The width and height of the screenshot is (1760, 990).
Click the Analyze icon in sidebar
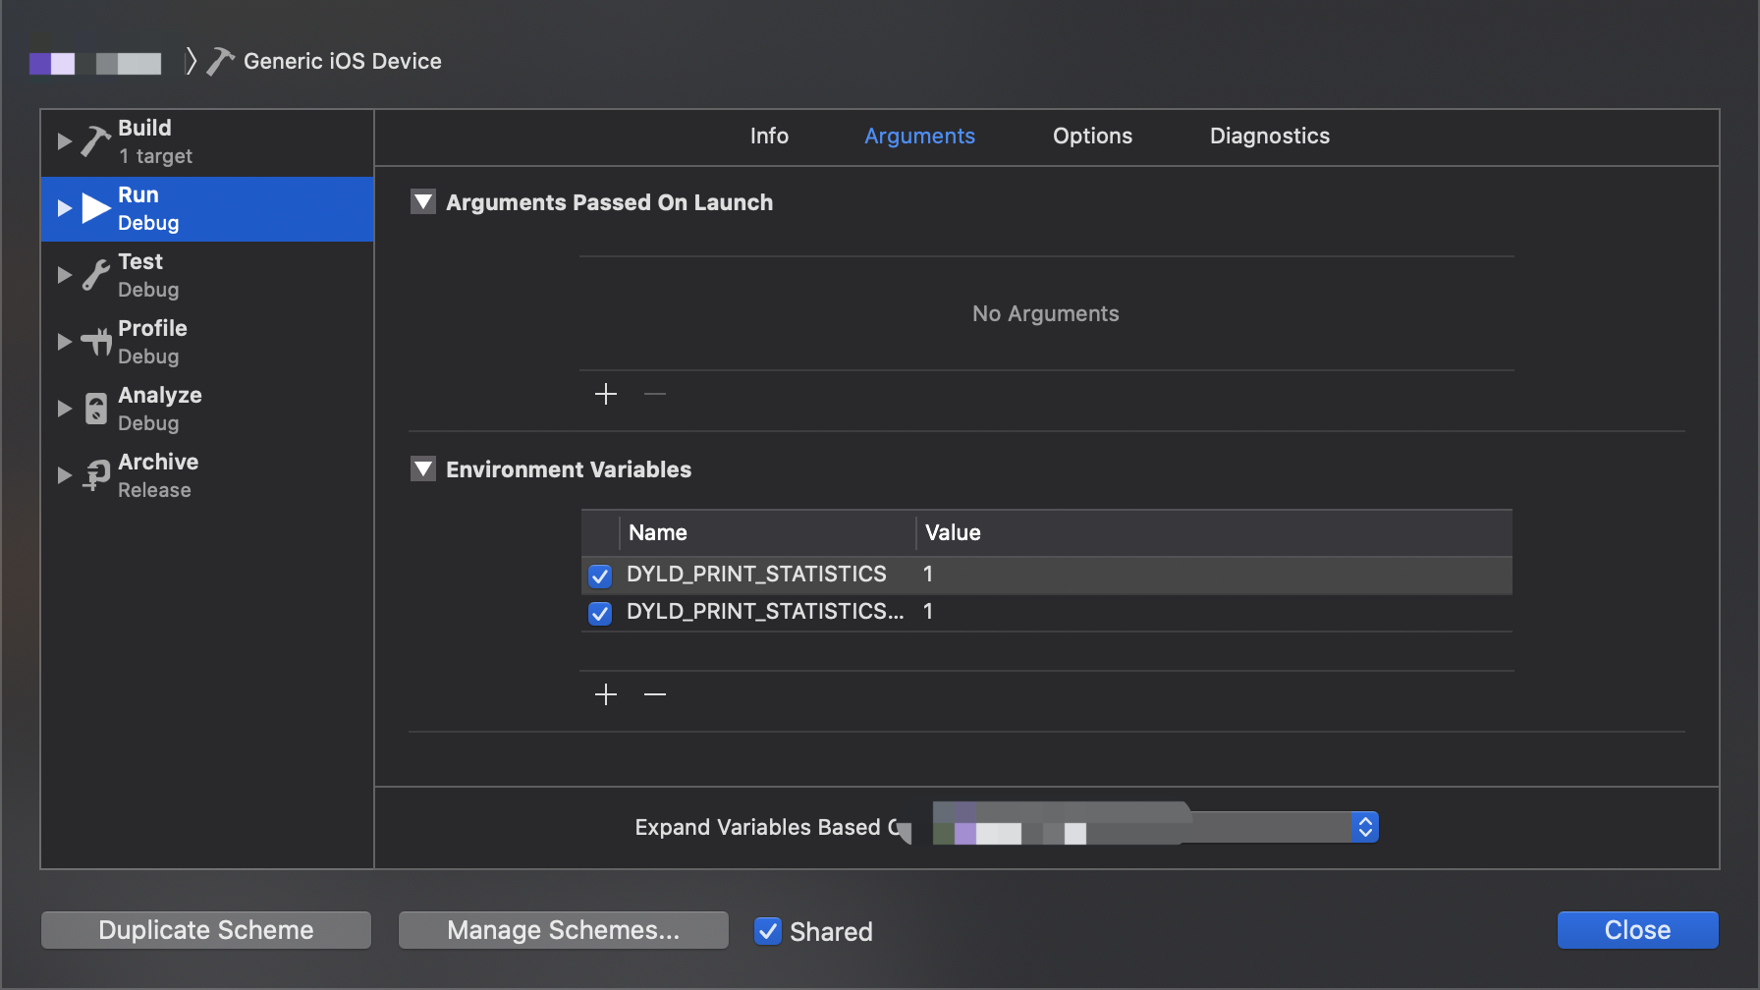point(95,409)
